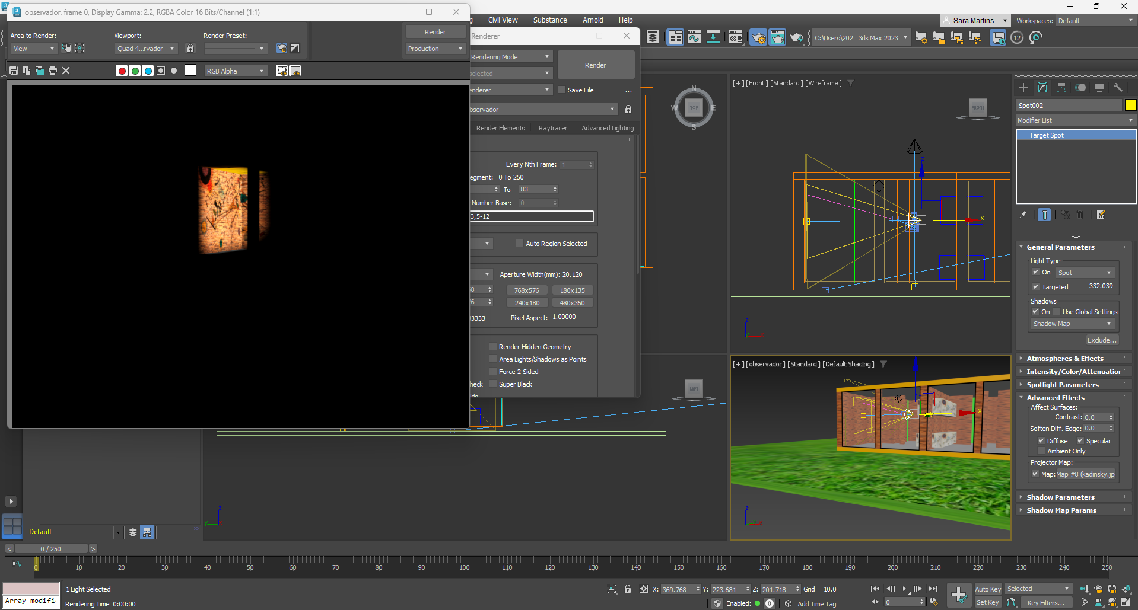Viewport: 1138px width, 610px height.
Task: Check the Force 2-Sided option
Action: pos(493,372)
